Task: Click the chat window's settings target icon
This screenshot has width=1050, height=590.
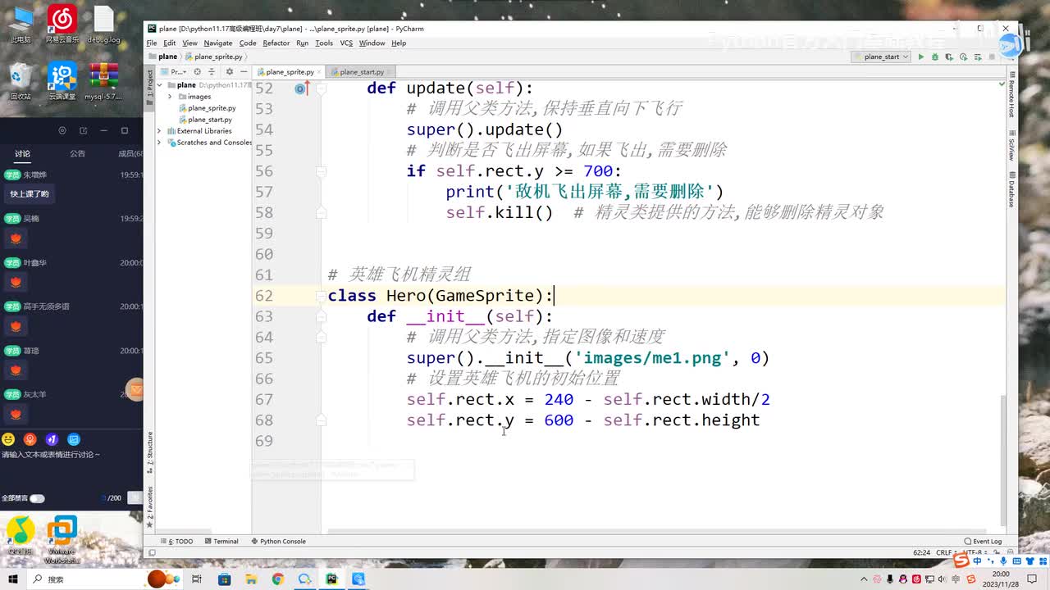Action: tap(62, 130)
